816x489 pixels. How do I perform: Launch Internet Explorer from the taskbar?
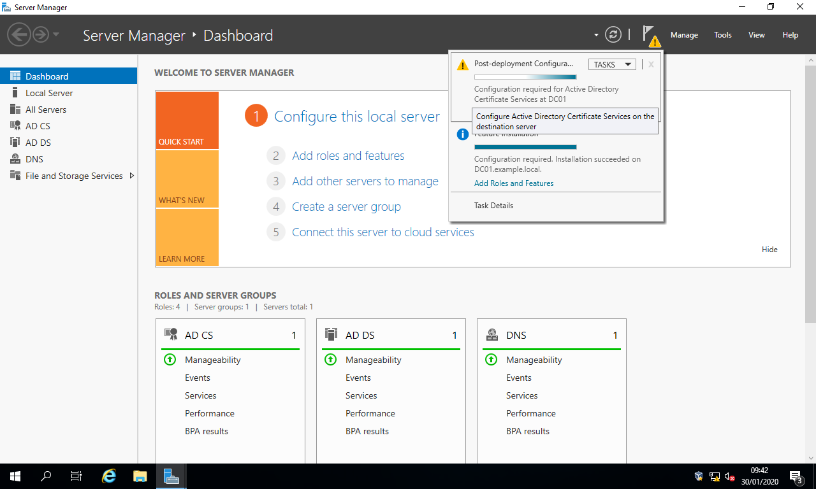tap(108, 476)
